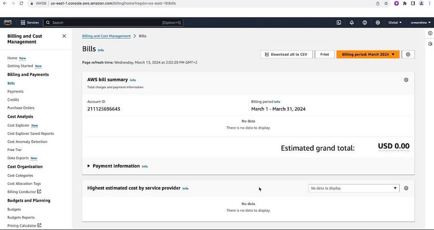
Task: Open the No data to display dropdown
Action: pos(354,188)
